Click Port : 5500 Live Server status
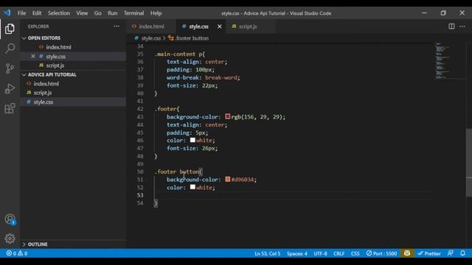This screenshot has width=472, height=265. click(x=382, y=253)
